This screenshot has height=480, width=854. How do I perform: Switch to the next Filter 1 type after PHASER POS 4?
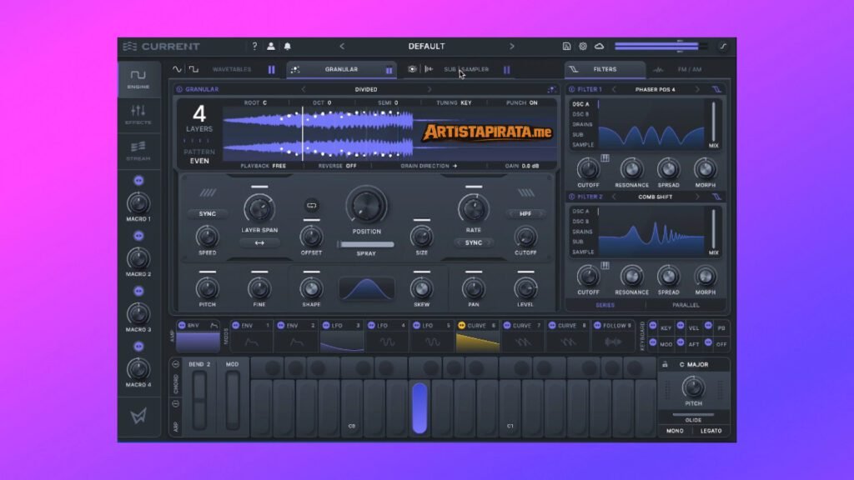(698, 89)
